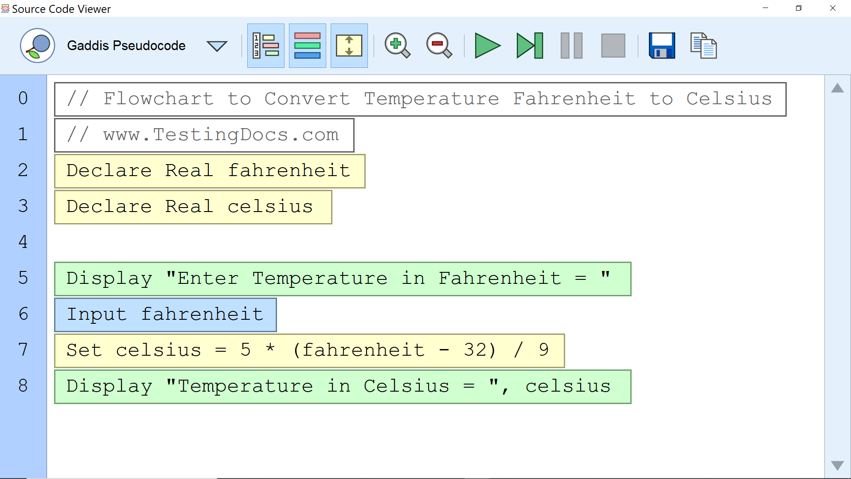Toggle colored code block highlighting
Screen dimensions: 851x479
[307, 46]
